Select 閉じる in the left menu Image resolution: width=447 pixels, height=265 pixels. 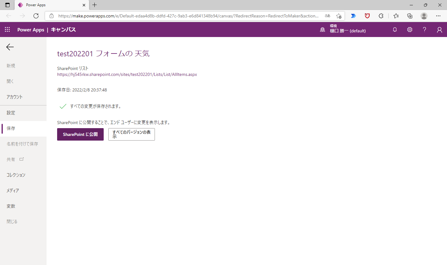click(x=23, y=222)
